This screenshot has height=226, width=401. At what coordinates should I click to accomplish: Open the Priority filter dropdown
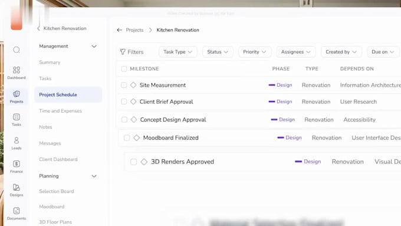tap(255, 52)
